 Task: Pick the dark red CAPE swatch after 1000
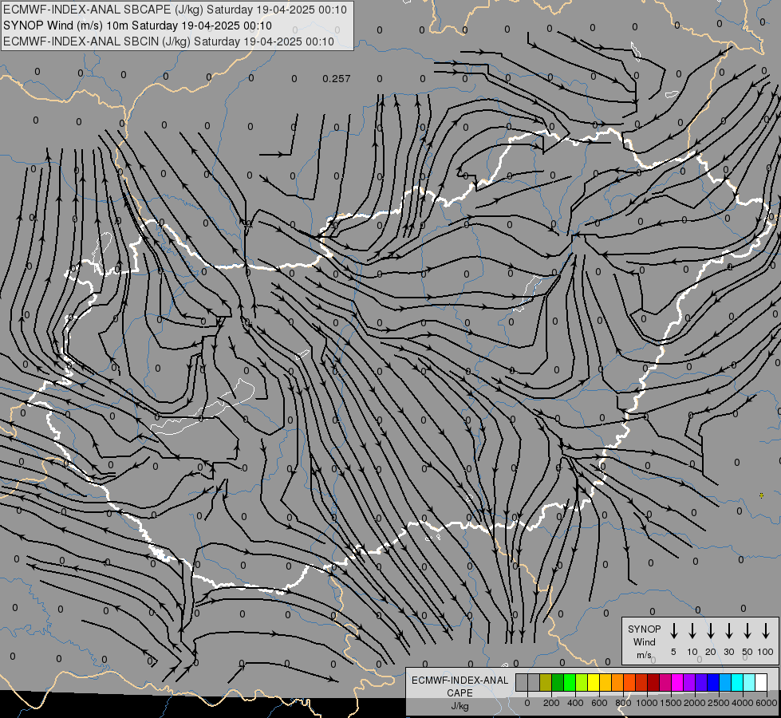[x=654, y=682]
